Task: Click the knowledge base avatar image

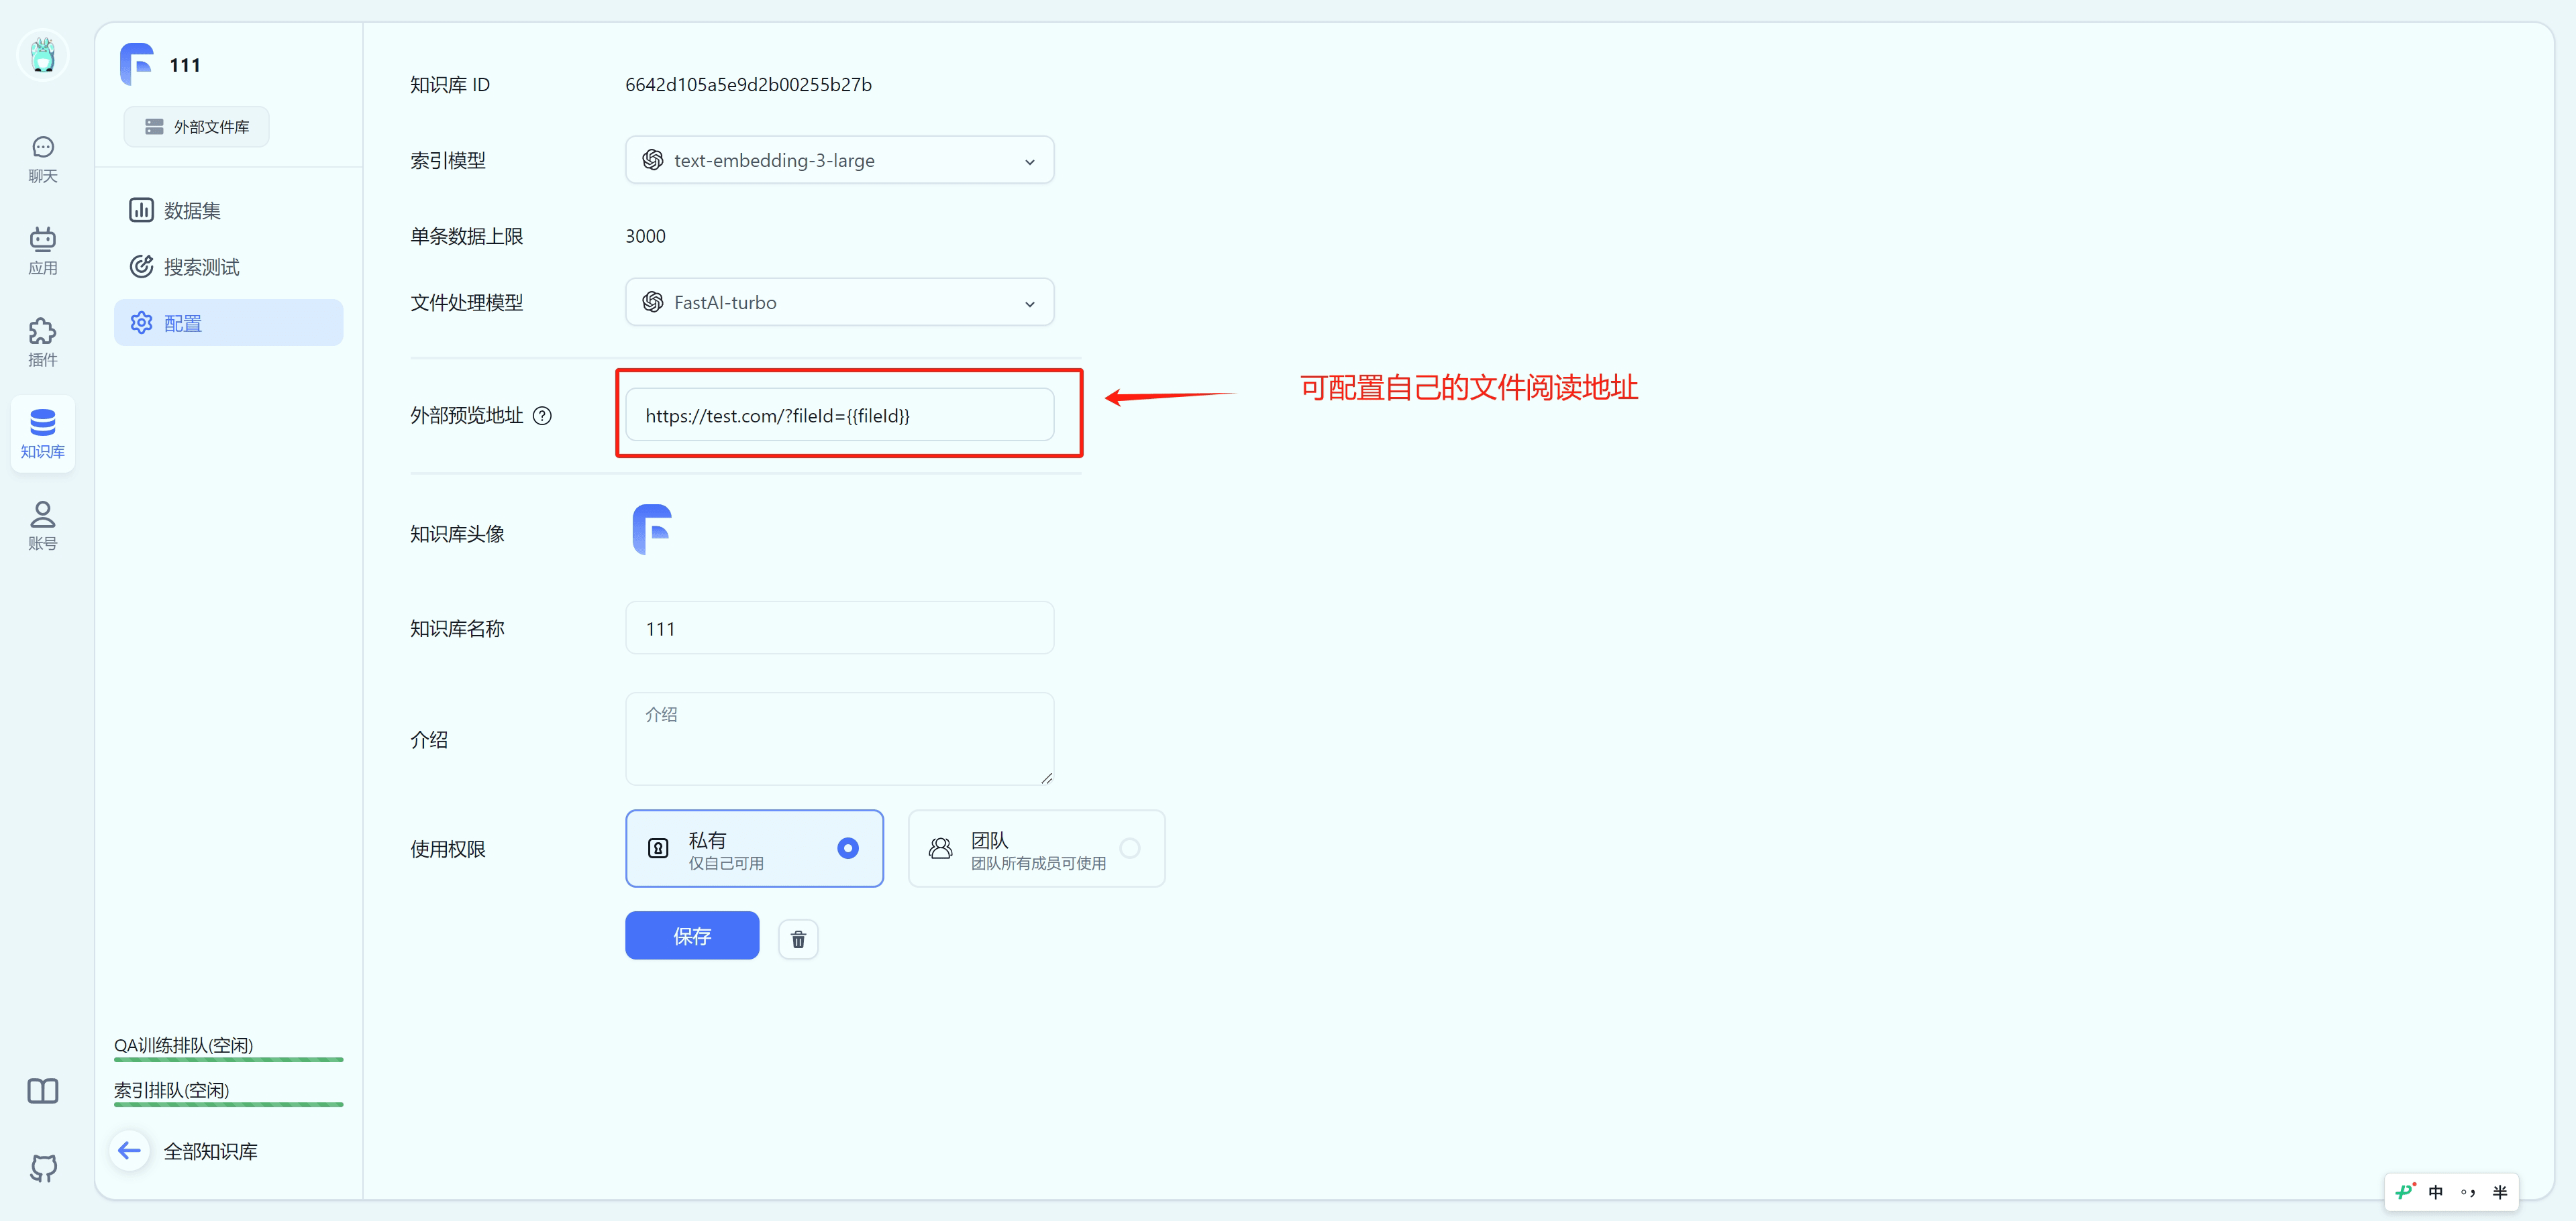Action: (652, 530)
